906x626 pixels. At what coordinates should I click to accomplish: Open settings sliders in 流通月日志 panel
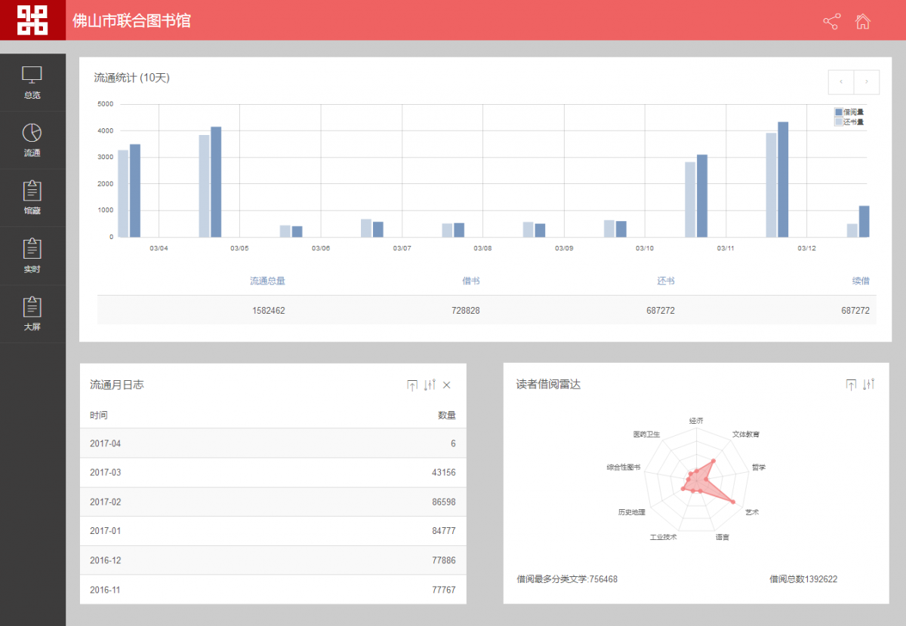click(x=430, y=385)
